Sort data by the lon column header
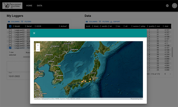The image size is (178, 107). (119, 26)
